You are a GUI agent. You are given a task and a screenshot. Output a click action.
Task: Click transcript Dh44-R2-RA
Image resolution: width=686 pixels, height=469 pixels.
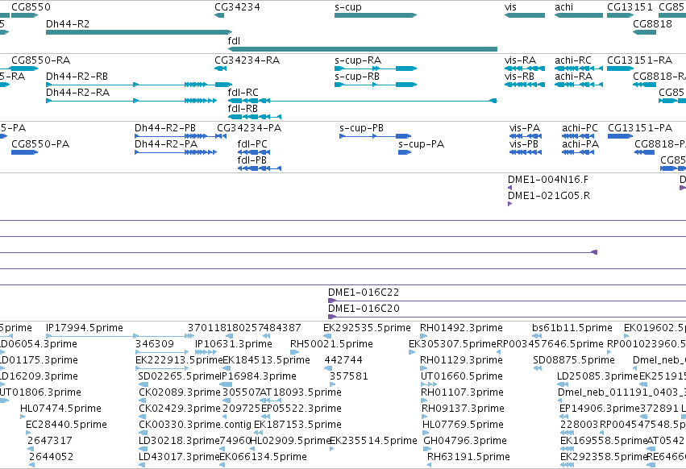[x=78, y=93]
